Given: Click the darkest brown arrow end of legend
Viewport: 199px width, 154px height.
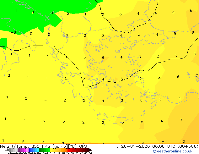Looking at the screenshot, I should [x=90, y=150].
